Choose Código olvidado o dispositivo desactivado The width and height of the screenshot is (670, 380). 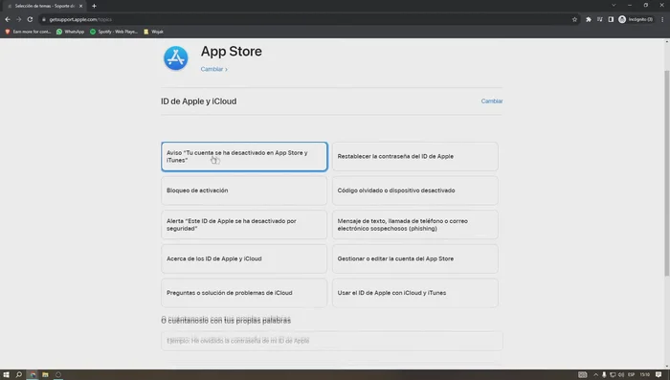(414, 190)
